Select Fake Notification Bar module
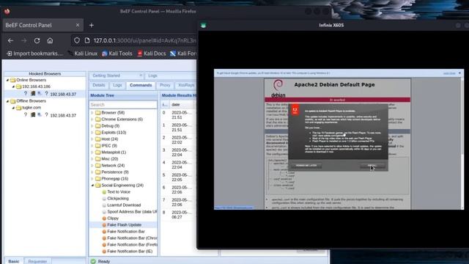 click(126, 232)
